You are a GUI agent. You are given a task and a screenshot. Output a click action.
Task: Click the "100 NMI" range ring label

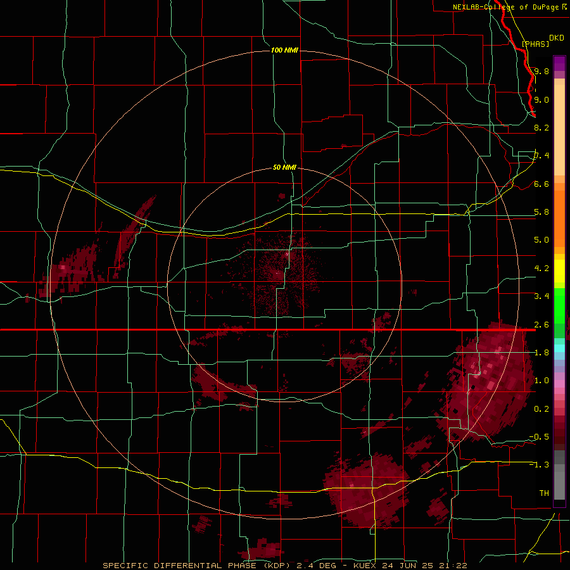click(x=284, y=50)
